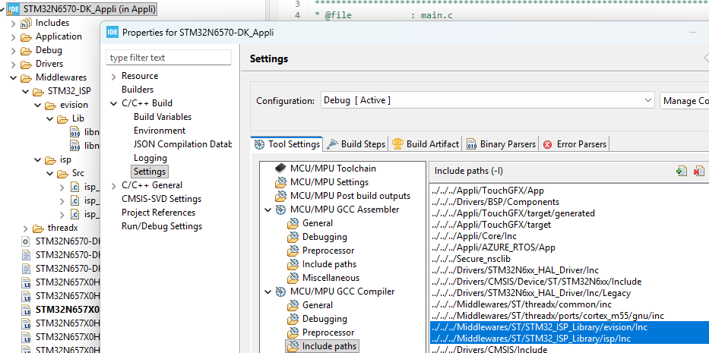Image resolution: width=709 pixels, height=353 pixels.
Task: Click the Includes folder icon in project tree
Action: (27, 23)
